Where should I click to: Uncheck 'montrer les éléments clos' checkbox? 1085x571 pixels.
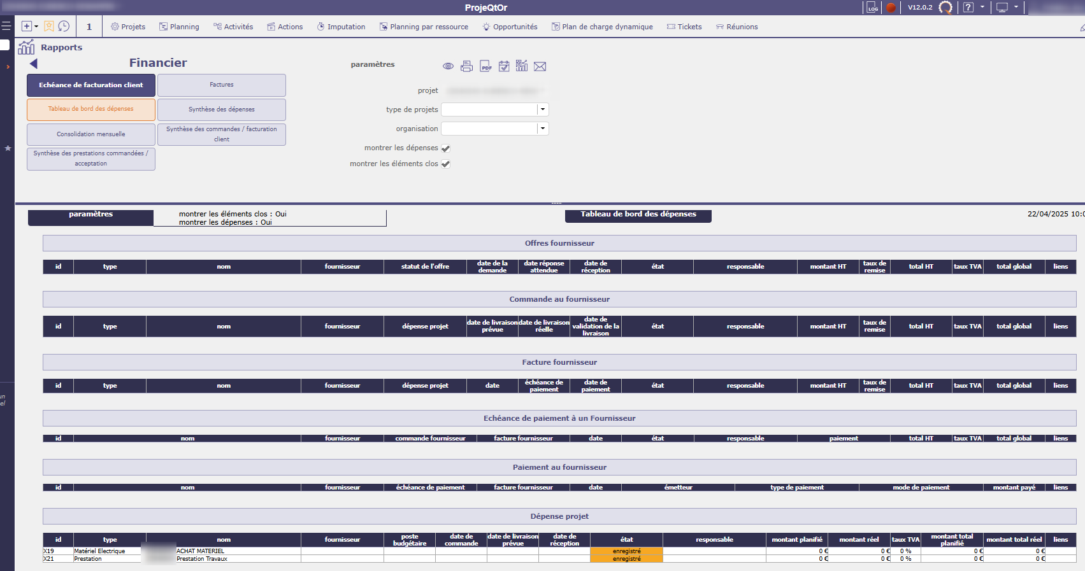click(x=446, y=164)
